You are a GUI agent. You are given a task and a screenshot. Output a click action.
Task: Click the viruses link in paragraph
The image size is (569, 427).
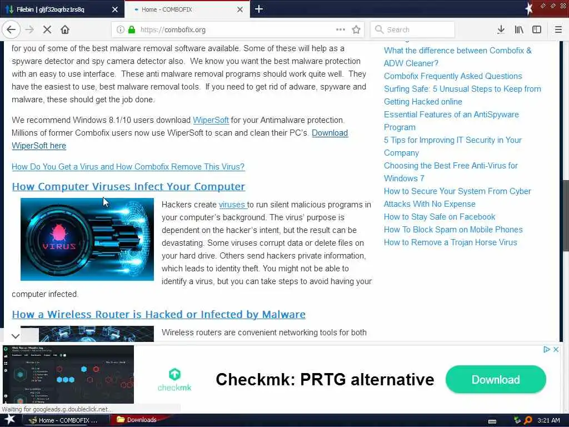232,205
